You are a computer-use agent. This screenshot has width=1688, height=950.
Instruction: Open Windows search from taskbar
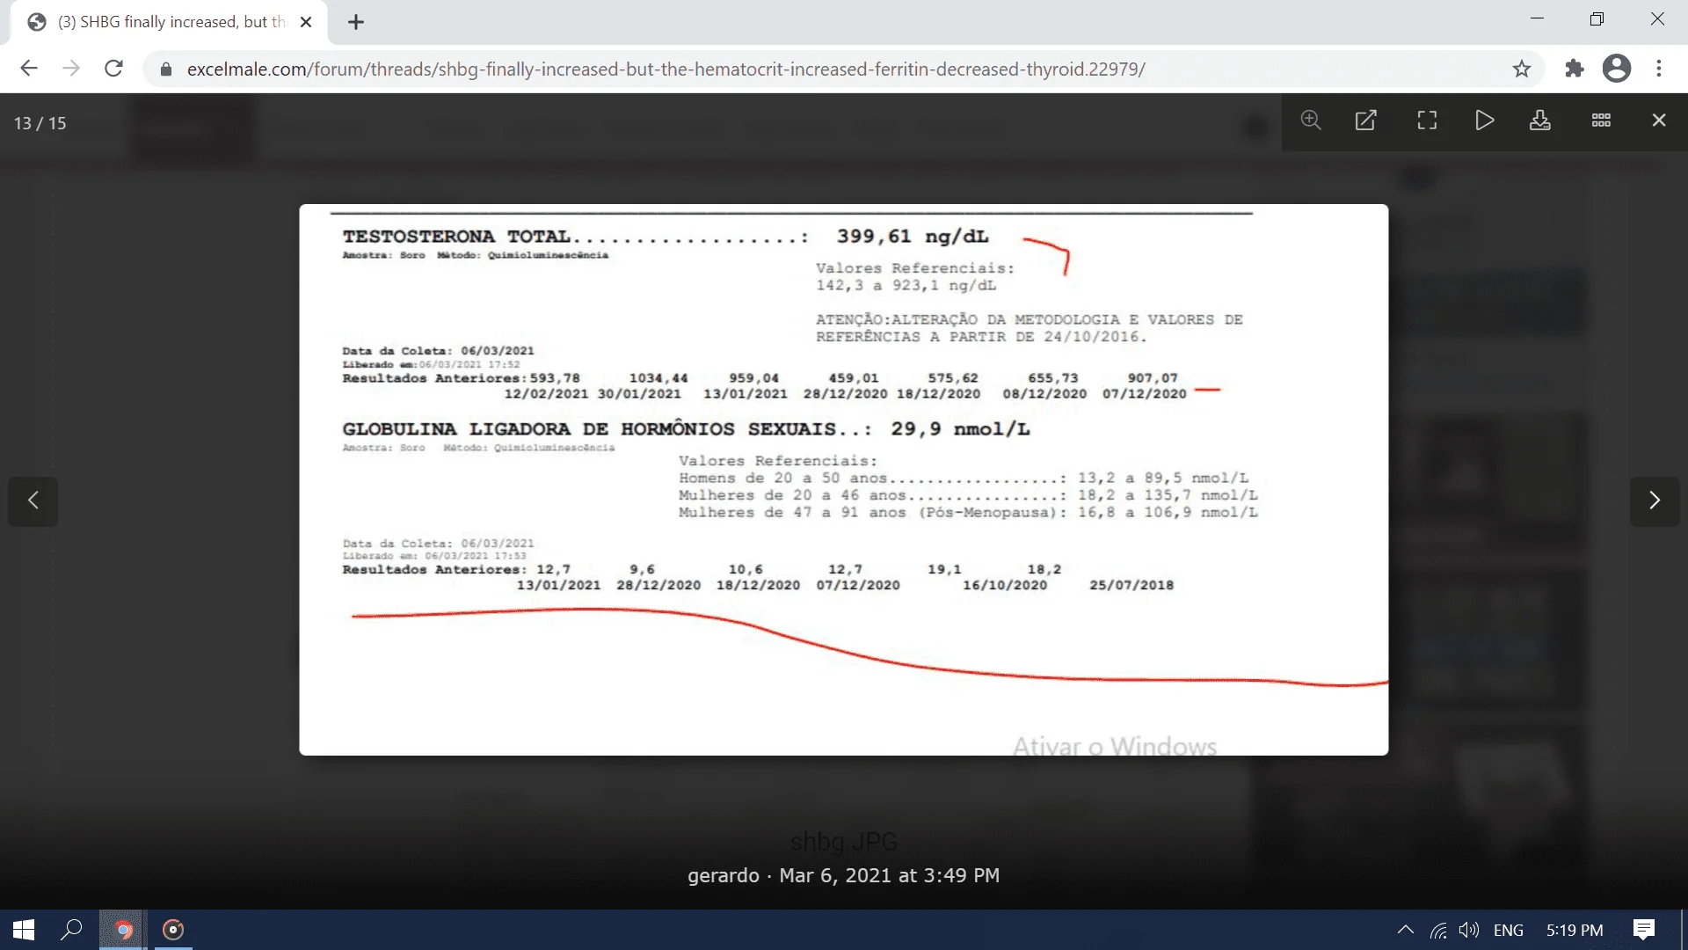tap(71, 930)
